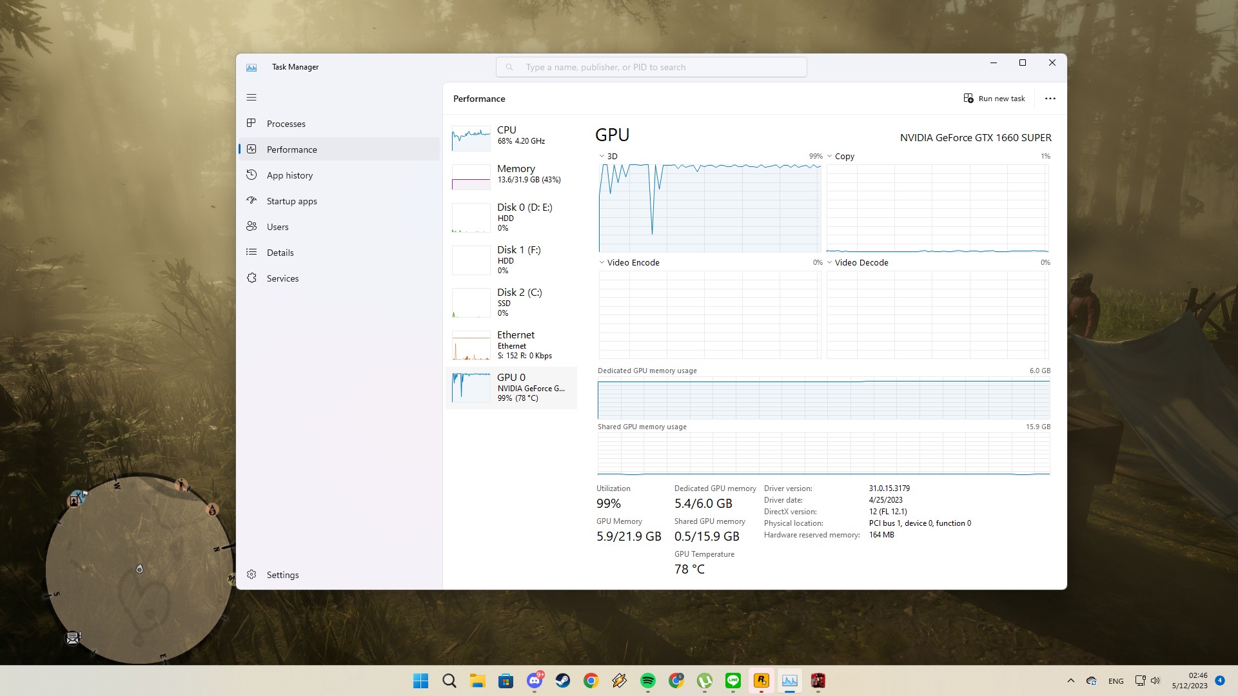Select the CPU performance item
The height and width of the screenshot is (696, 1238).
(511, 139)
